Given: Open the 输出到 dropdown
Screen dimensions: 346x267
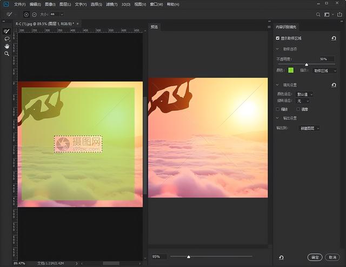Looking at the screenshot, I should click(310, 128).
